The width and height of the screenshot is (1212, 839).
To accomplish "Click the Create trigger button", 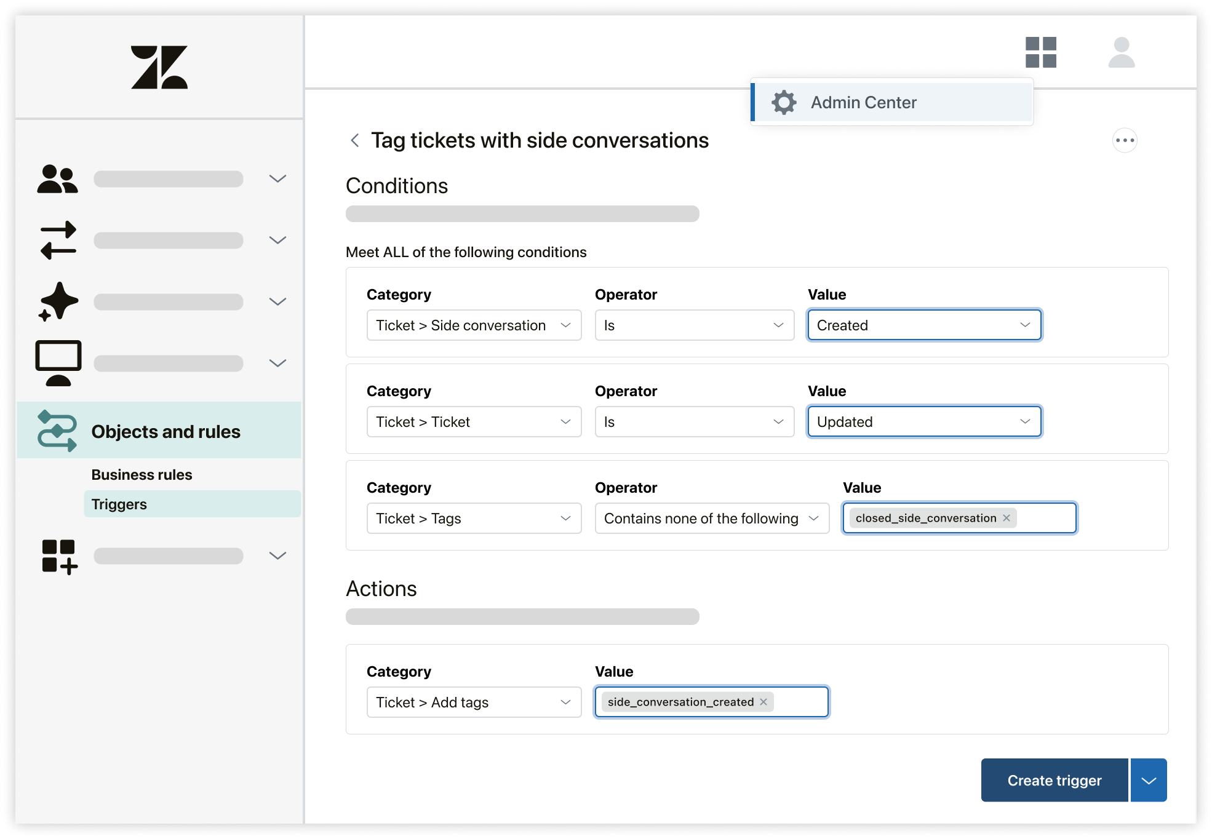I will pos(1054,780).
